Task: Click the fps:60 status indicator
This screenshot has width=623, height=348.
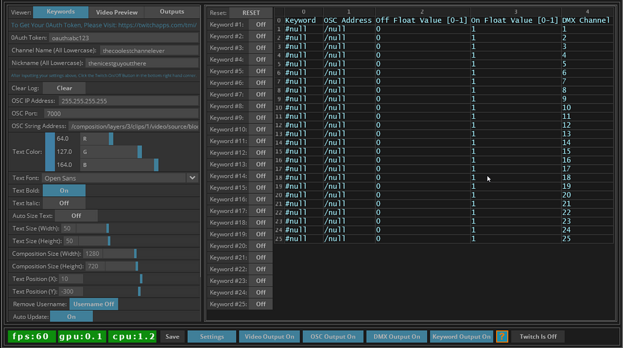Action: point(31,336)
